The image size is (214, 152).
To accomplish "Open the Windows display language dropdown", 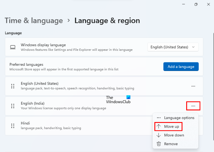I will point(173,47).
